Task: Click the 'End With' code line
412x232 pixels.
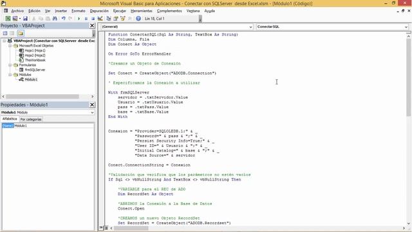Action: pyautogui.click(x=118, y=117)
